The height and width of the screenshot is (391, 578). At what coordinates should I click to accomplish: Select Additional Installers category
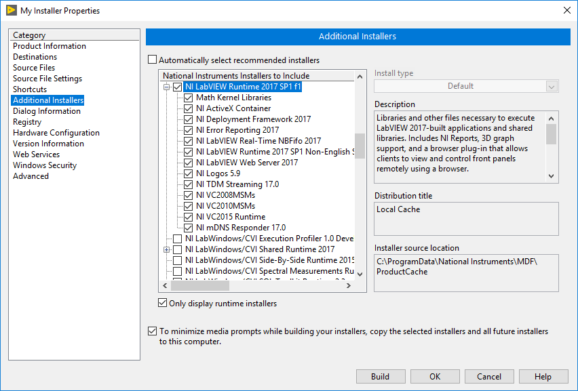coord(48,100)
